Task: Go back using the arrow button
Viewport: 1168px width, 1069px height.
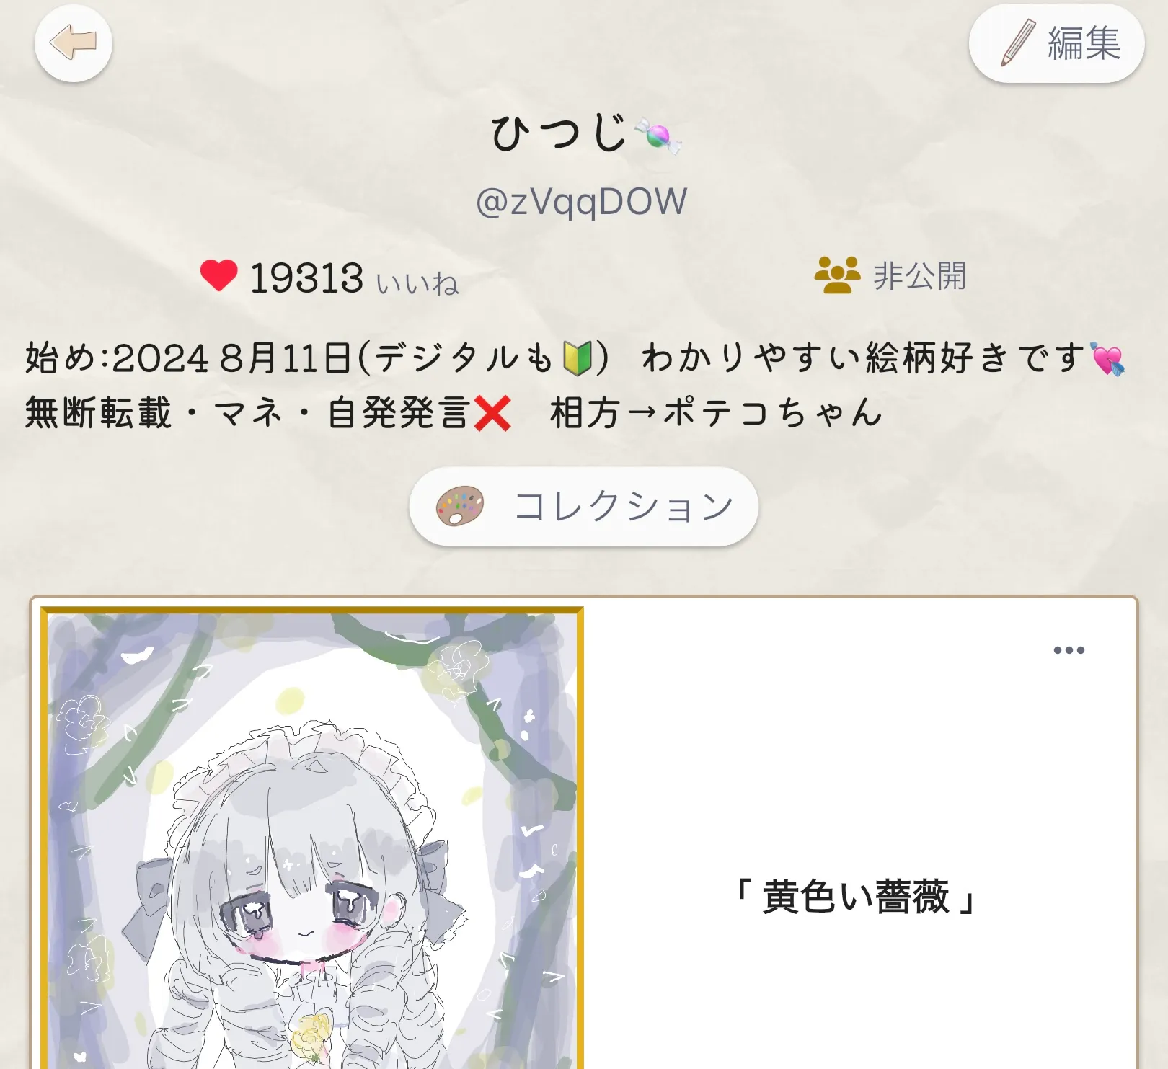Action: click(74, 43)
